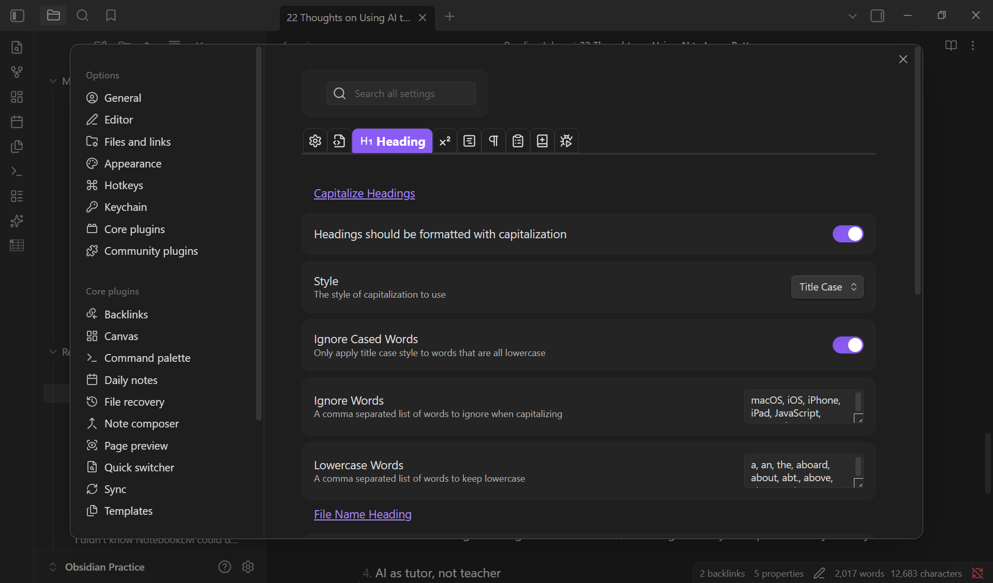The image size is (993, 583).
Task: Follow the File Name Heading link
Action: click(363, 514)
